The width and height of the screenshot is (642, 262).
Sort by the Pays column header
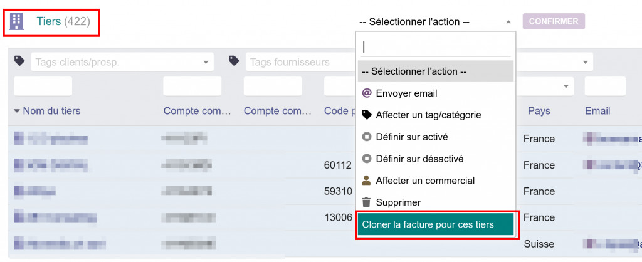tap(539, 111)
